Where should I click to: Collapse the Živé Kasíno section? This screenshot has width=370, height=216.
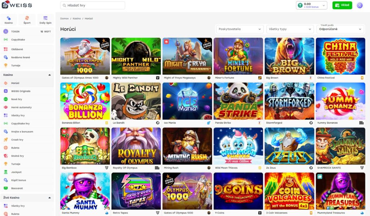[x=50, y=198]
